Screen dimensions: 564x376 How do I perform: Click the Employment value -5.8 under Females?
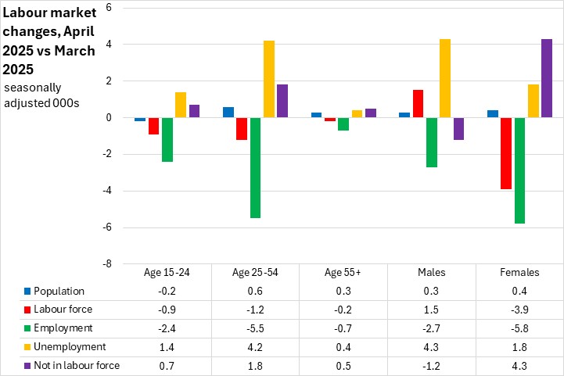click(519, 328)
